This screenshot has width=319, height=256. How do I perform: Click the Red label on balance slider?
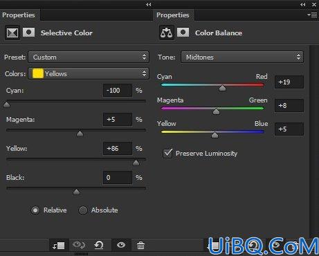[x=262, y=77]
